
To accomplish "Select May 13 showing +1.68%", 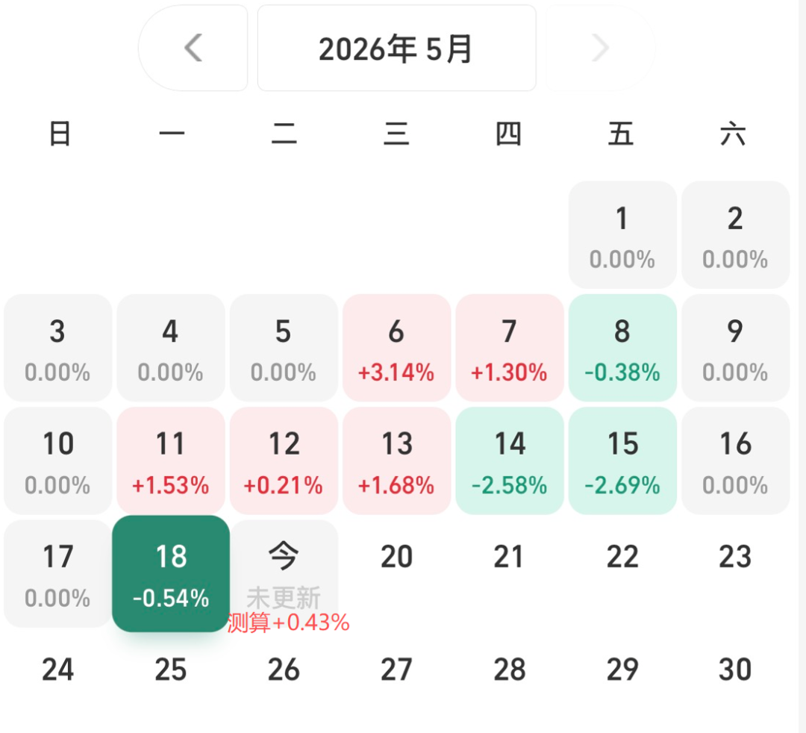I will click(x=397, y=461).
